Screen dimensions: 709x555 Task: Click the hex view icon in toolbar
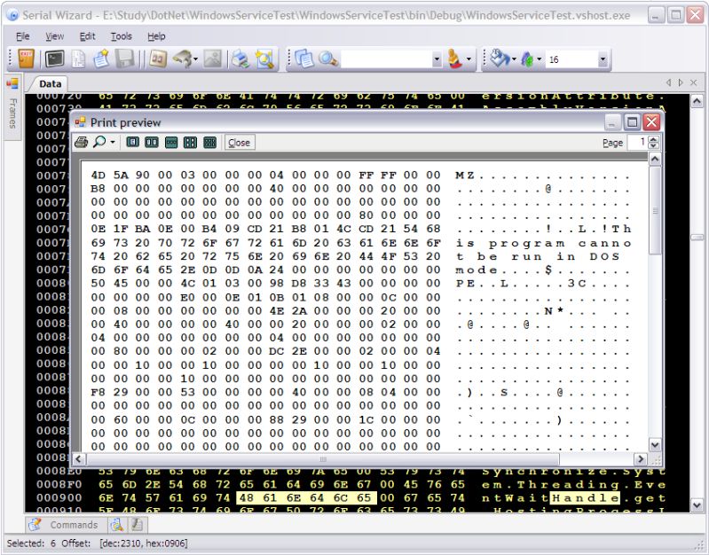point(157,59)
